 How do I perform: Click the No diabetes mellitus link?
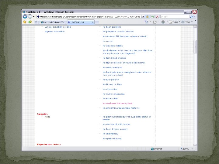click(x=113, y=46)
